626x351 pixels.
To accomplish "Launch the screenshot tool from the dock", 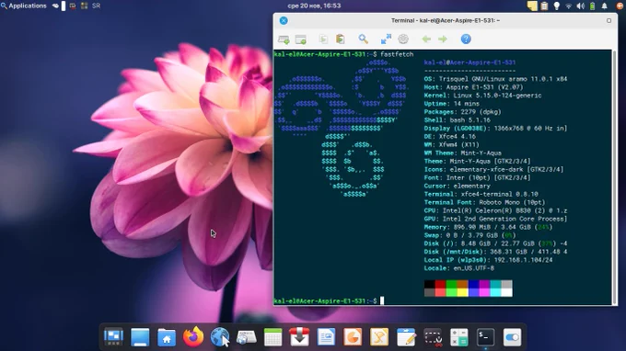I will (x=433, y=337).
